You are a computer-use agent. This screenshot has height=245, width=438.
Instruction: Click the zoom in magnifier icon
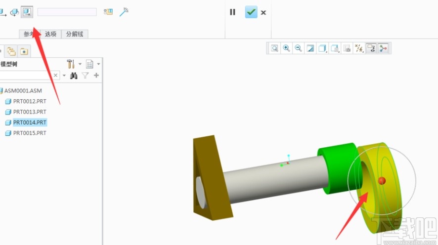(286, 48)
